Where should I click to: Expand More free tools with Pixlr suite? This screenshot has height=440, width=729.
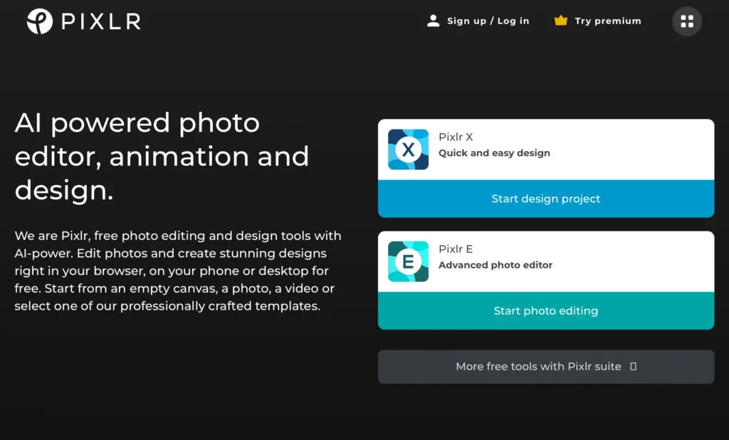pos(546,367)
